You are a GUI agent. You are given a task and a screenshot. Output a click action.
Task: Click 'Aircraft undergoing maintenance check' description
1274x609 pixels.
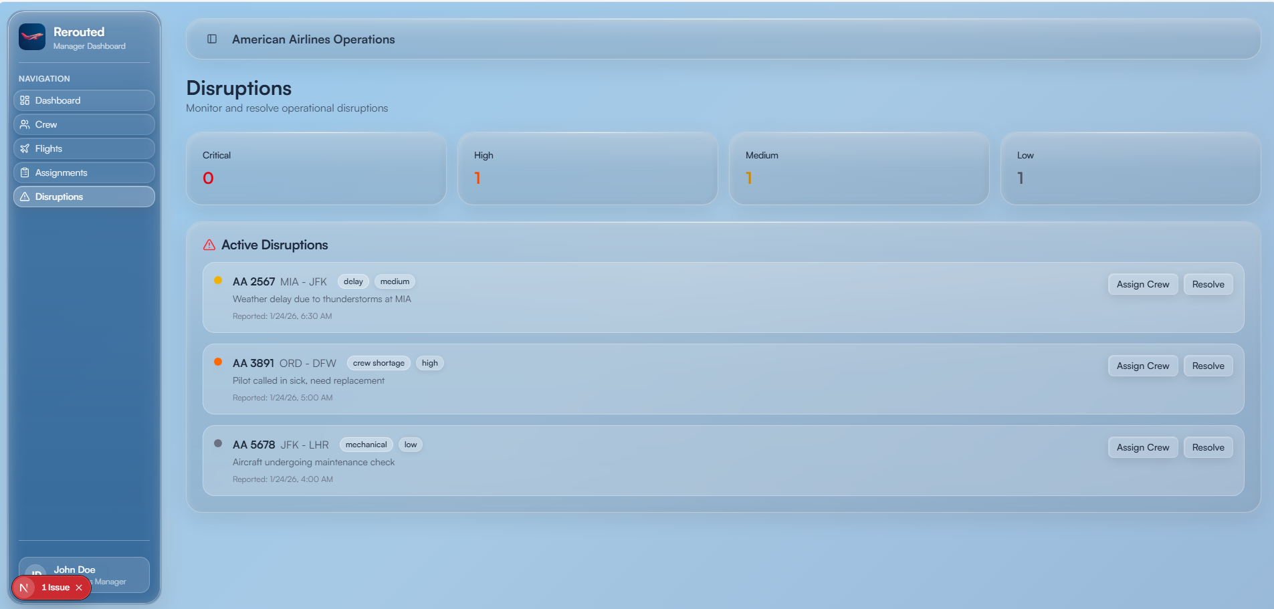314,463
